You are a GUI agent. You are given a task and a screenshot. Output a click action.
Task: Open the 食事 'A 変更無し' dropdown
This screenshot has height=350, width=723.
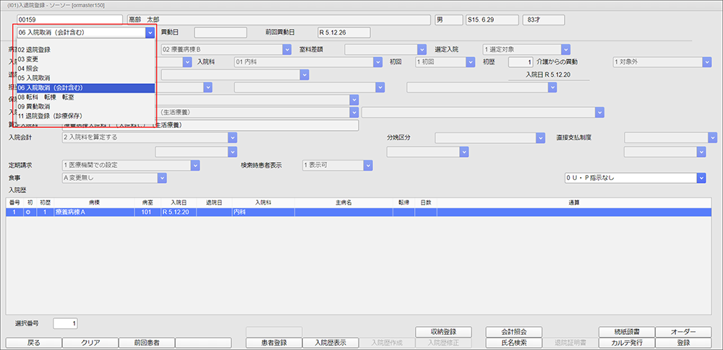[161, 178]
